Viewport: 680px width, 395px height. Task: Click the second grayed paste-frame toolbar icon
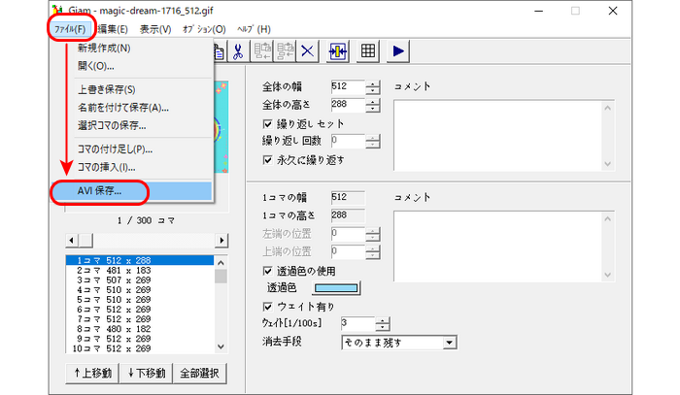click(x=285, y=51)
